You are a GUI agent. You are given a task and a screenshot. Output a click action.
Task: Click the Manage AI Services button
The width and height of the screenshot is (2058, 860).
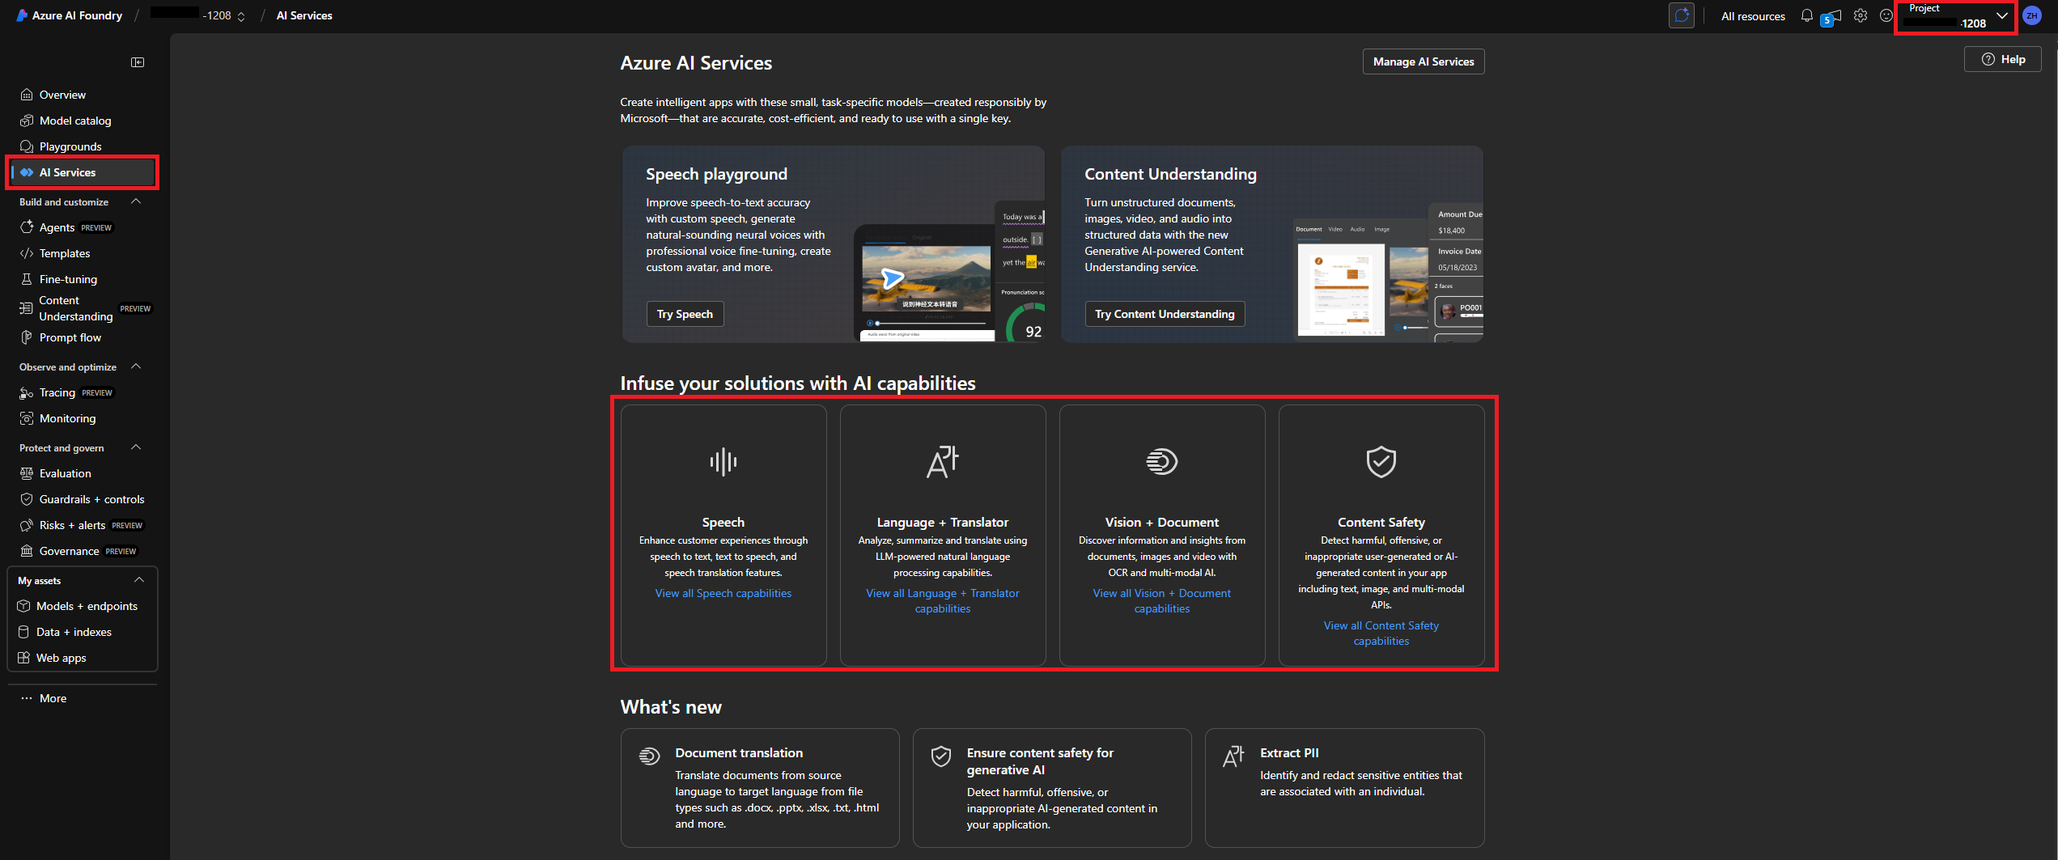(x=1423, y=61)
